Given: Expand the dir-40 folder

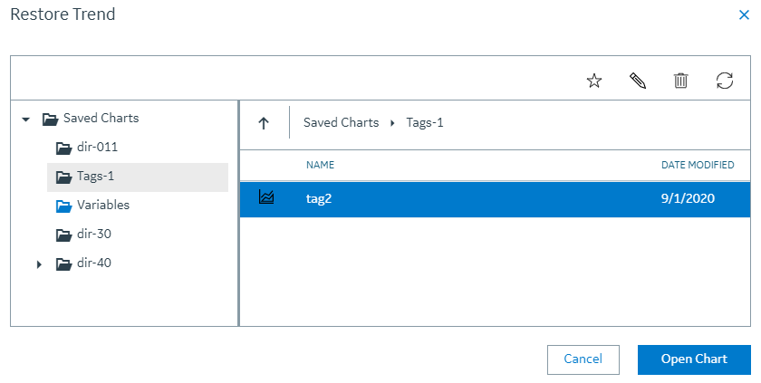Looking at the screenshot, I should 39,264.
